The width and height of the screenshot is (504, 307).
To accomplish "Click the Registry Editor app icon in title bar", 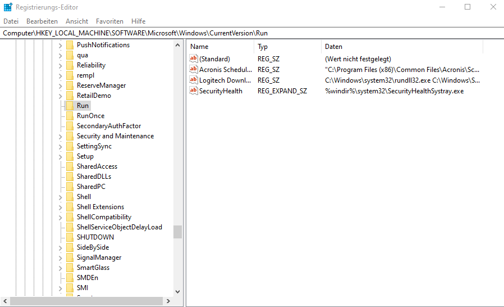I will point(8,7).
